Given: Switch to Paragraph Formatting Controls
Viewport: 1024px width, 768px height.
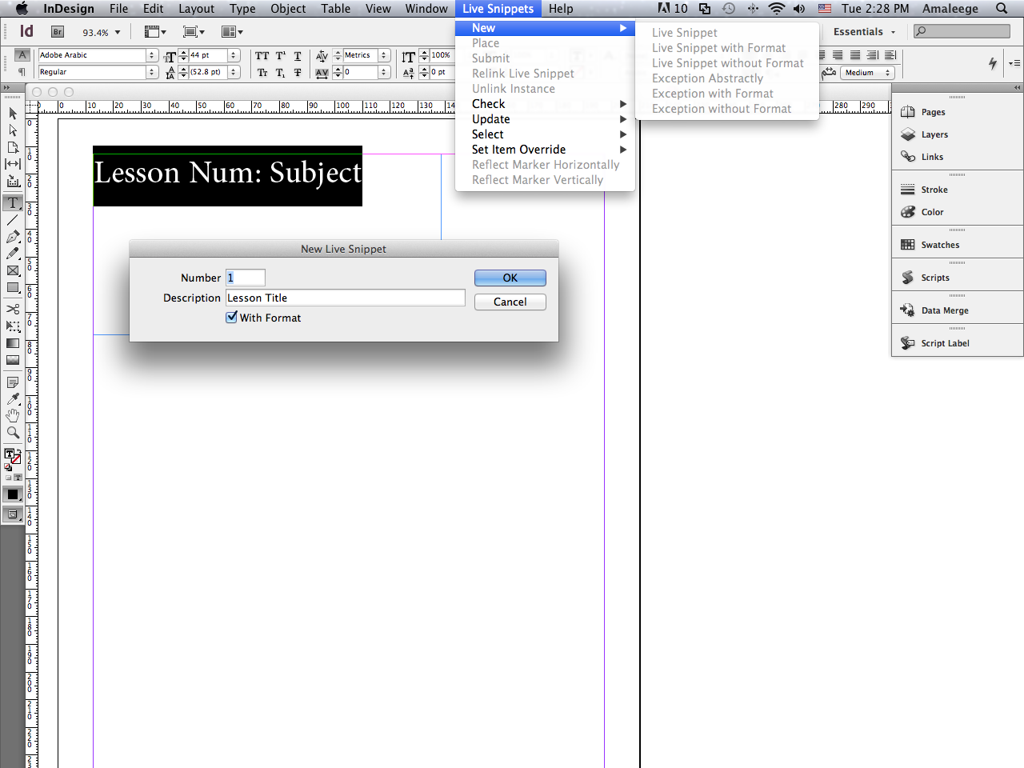Looking at the screenshot, I should tap(22, 72).
